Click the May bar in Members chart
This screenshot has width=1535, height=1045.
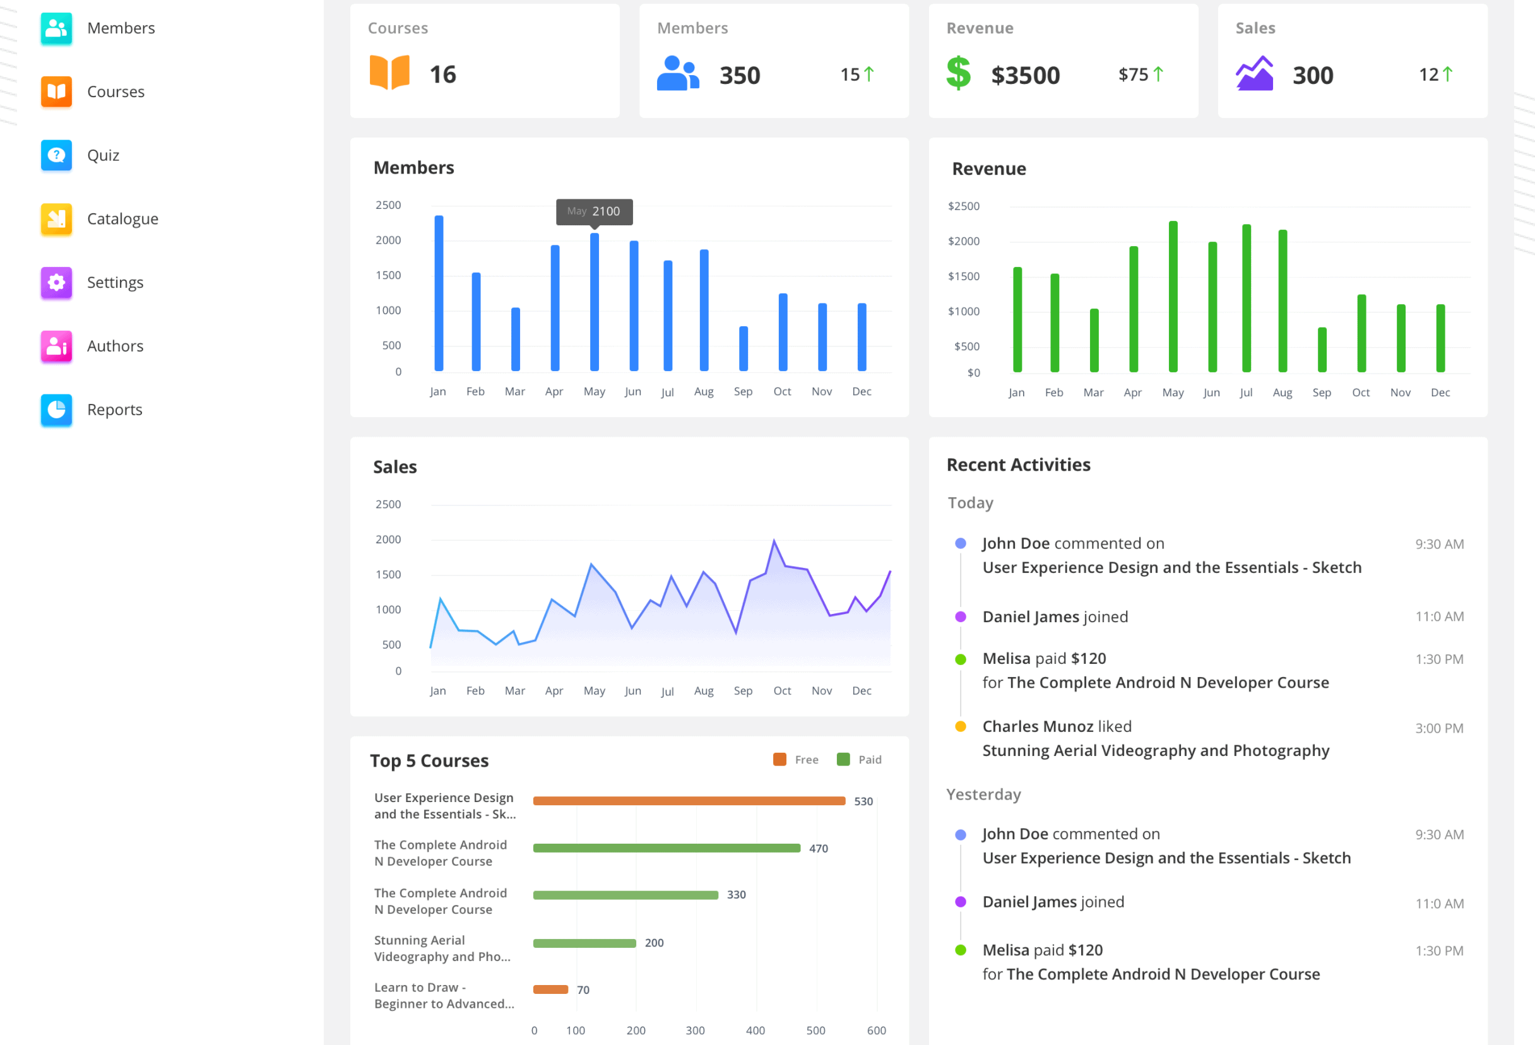pyautogui.click(x=595, y=302)
